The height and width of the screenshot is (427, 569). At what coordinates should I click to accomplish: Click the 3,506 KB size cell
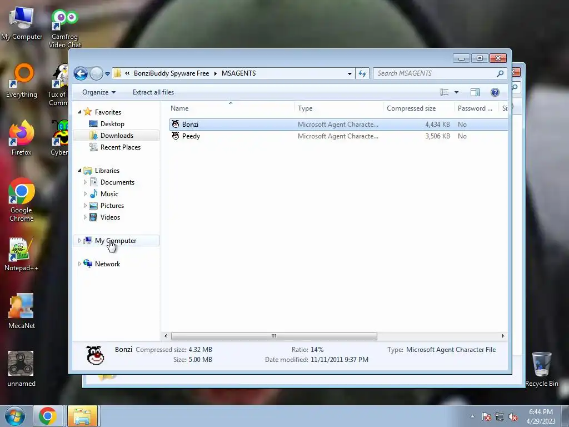(x=437, y=136)
